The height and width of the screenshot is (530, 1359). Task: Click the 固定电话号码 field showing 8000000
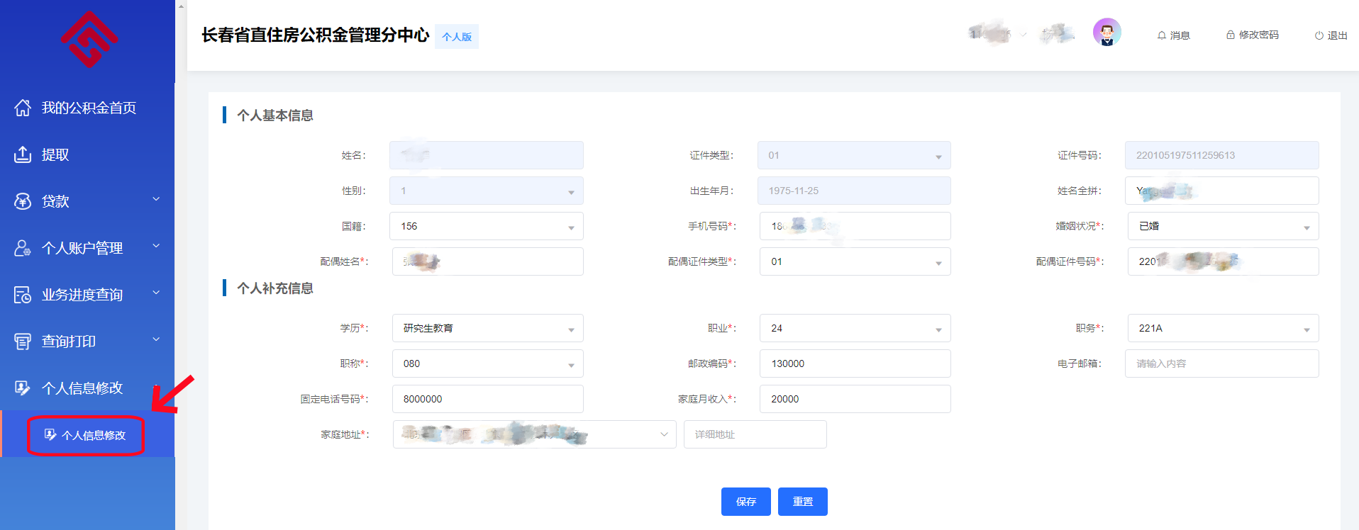coord(488,399)
